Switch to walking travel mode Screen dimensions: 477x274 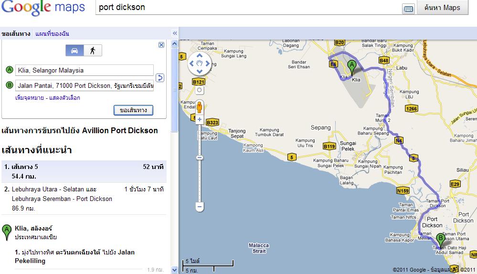(93, 51)
